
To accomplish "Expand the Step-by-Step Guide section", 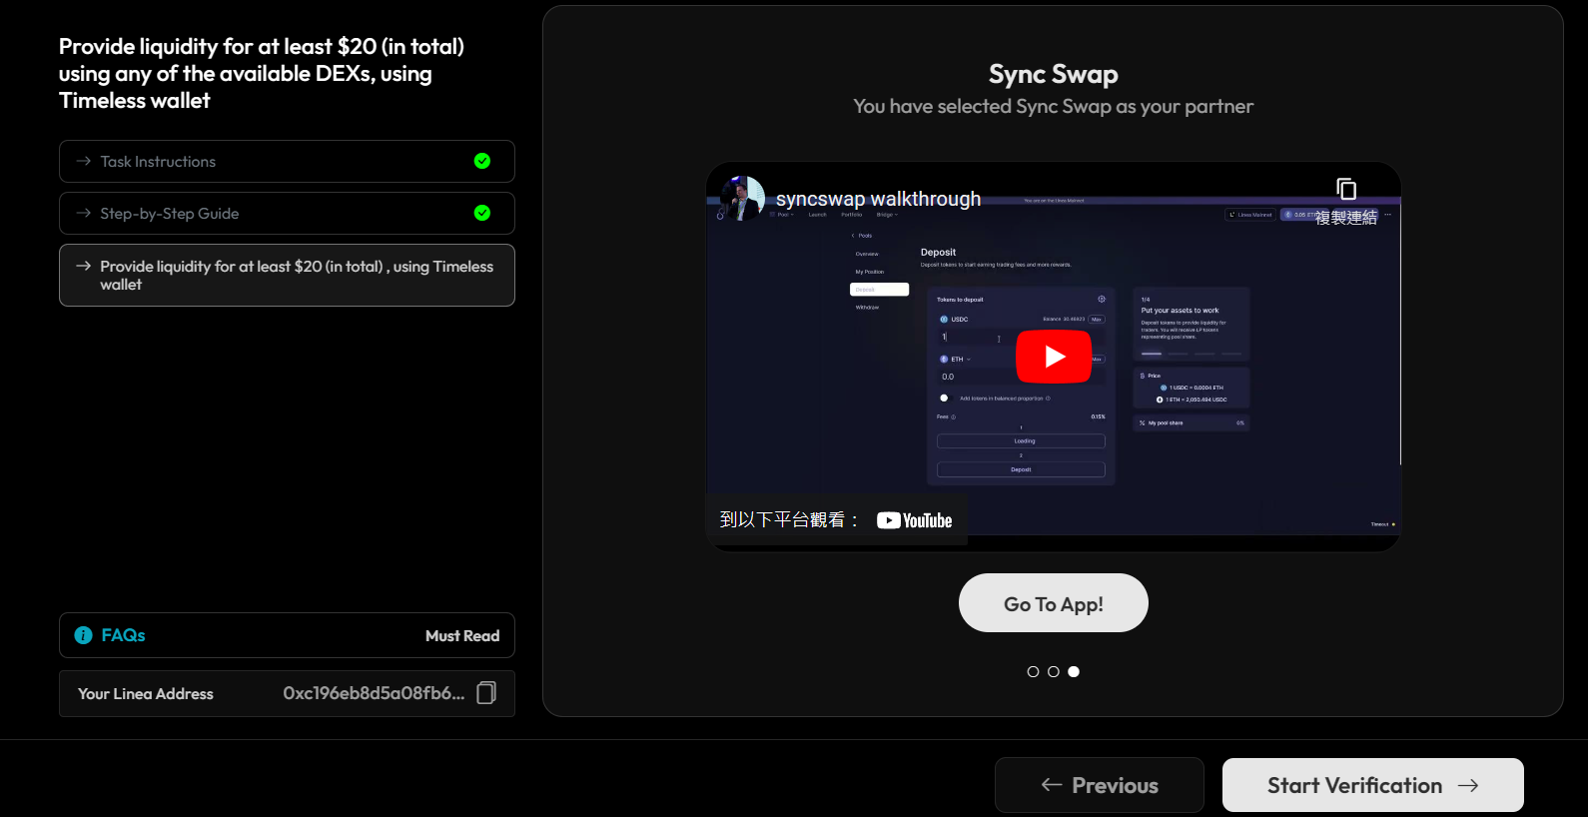I will [x=170, y=214].
